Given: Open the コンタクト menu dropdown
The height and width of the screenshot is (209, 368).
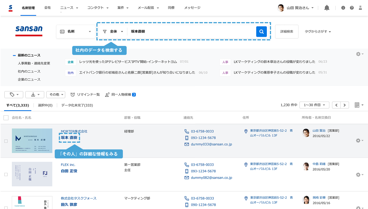Looking at the screenshot, I should [x=98, y=8].
